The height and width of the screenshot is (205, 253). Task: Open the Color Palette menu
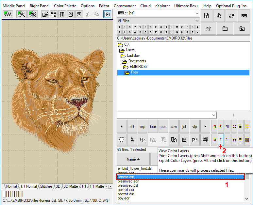point(65,6)
